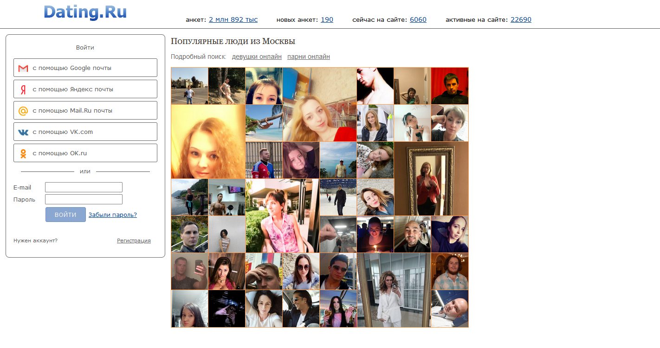Open the large photo of the curly redhead
The image size is (660, 348).
208,141
